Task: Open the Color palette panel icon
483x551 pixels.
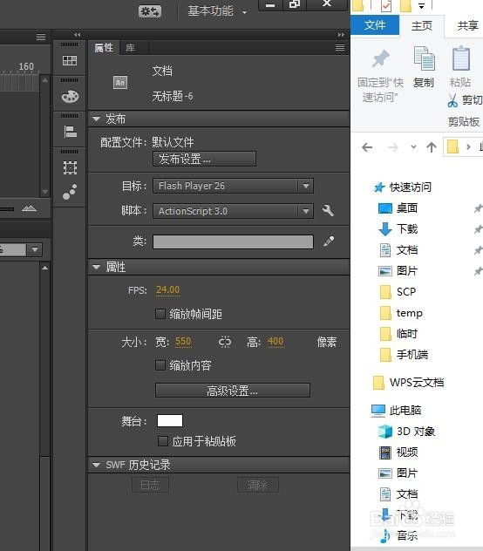Action: [x=70, y=96]
